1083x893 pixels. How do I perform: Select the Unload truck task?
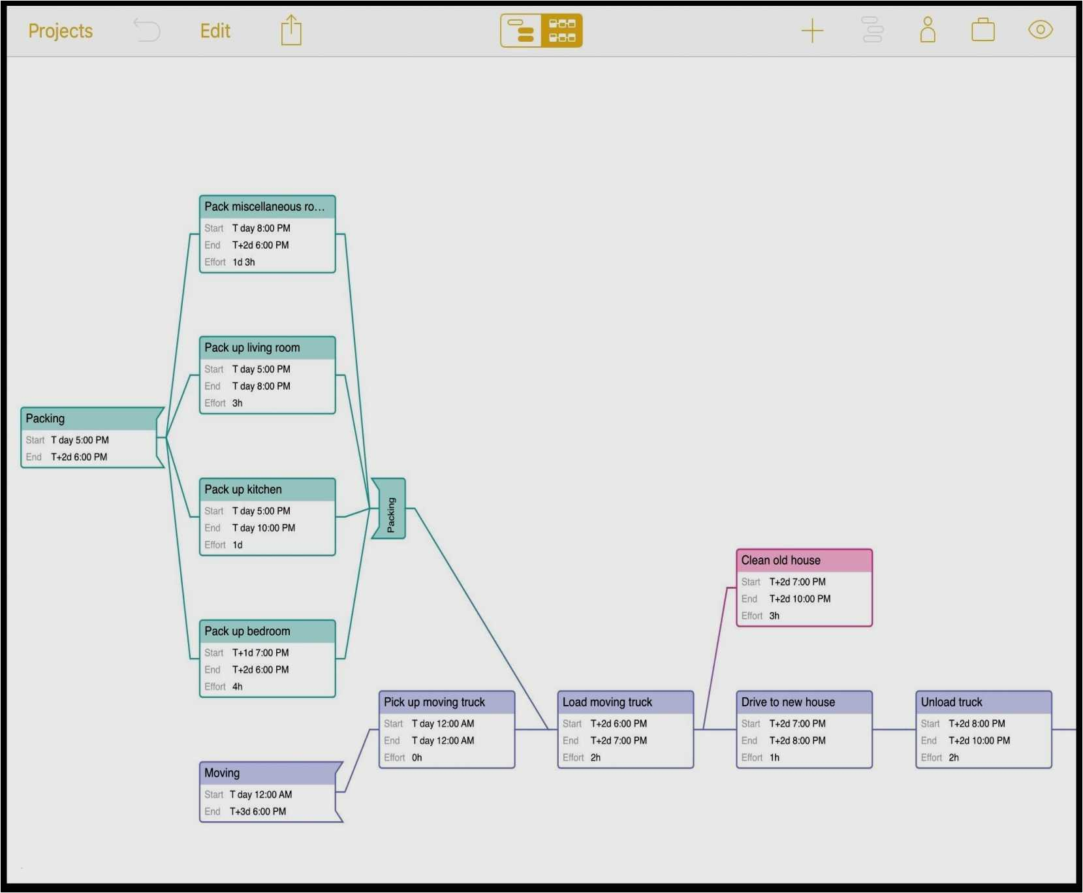tap(983, 730)
